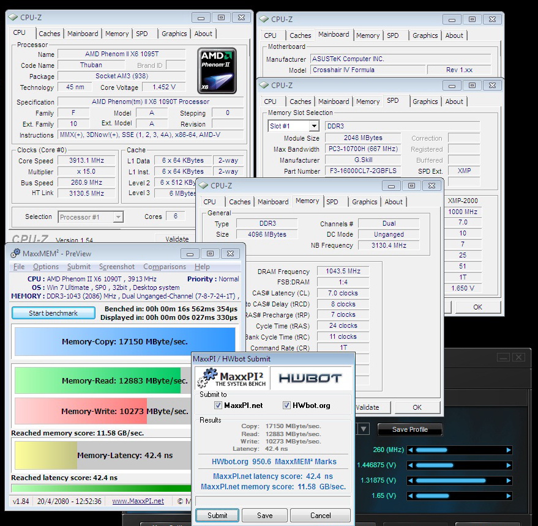Click Validate in the top-left CPU-Z window
538x526 pixels.
tap(177, 239)
